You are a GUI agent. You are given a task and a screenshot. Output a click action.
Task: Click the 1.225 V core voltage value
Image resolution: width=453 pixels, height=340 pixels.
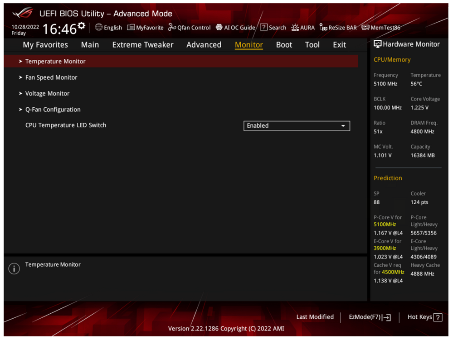click(x=419, y=108)
